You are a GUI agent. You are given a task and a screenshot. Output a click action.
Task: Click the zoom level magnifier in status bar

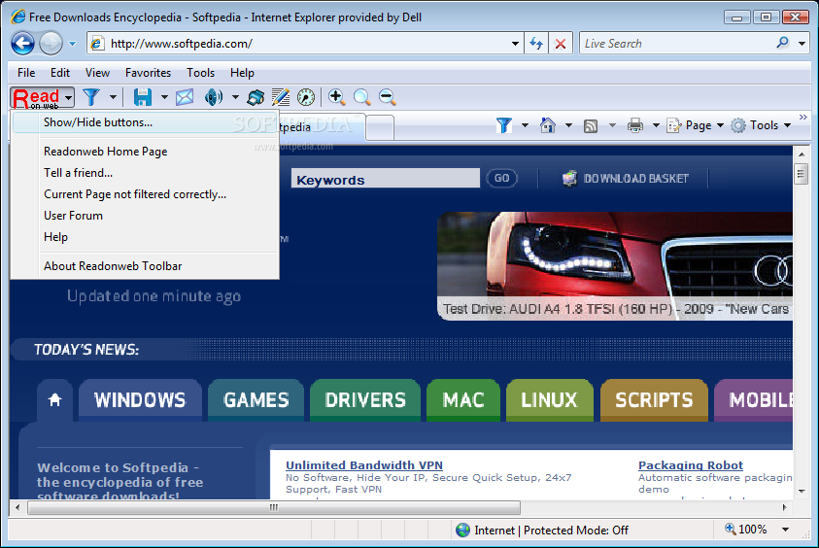tap(730, 529)
